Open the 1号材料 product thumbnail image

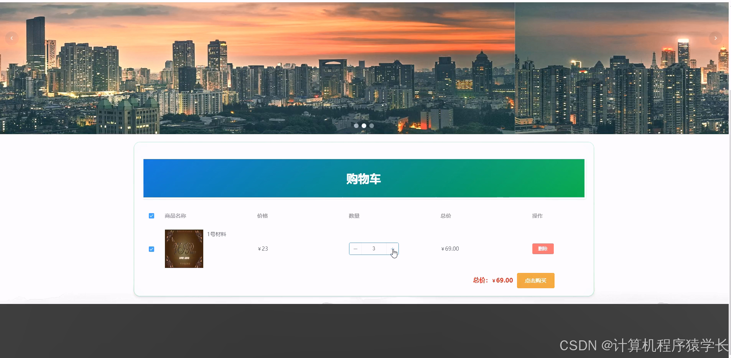point(184,249)
